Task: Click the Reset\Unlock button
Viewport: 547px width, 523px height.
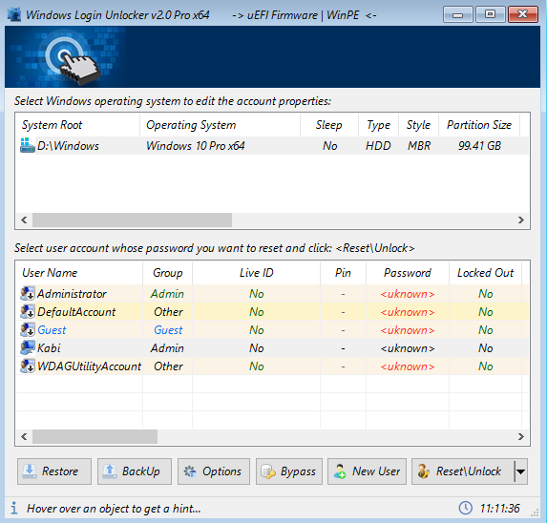Action: tap(463, 471)
